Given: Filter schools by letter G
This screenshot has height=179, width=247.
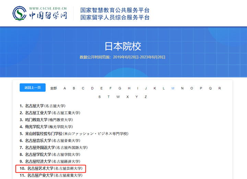Looking at the screenshot, I should tap(120, 88).
